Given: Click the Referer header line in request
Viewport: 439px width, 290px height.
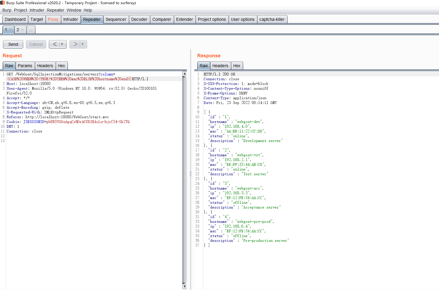Looking at the screenshot, I should tap(58, 117).
